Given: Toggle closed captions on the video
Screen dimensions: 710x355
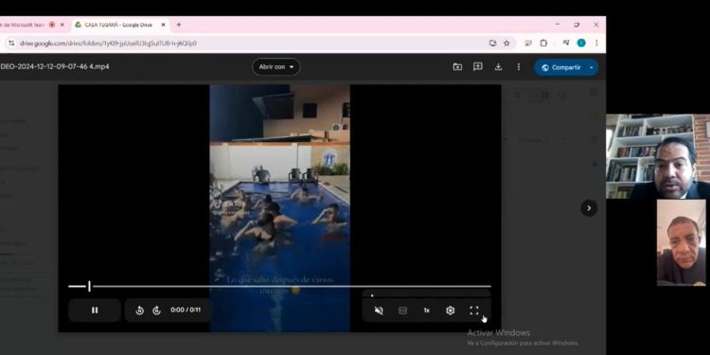Looking at the screenshot, I should tap(402, 311).
